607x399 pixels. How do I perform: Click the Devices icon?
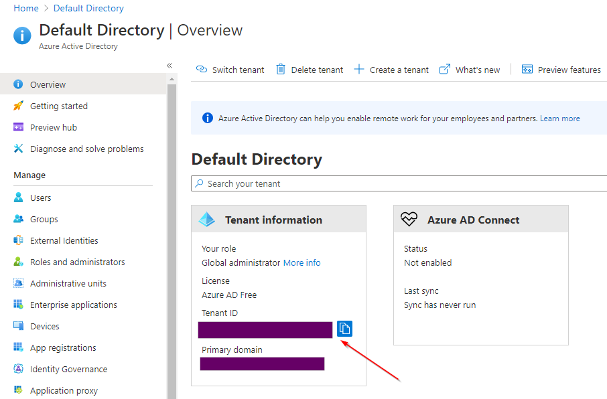[18, 326]
